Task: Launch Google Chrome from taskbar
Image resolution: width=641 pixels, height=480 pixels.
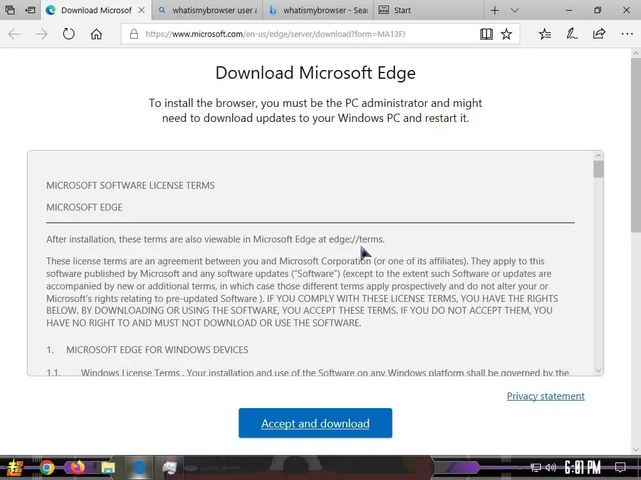Action: coord(46,467)
